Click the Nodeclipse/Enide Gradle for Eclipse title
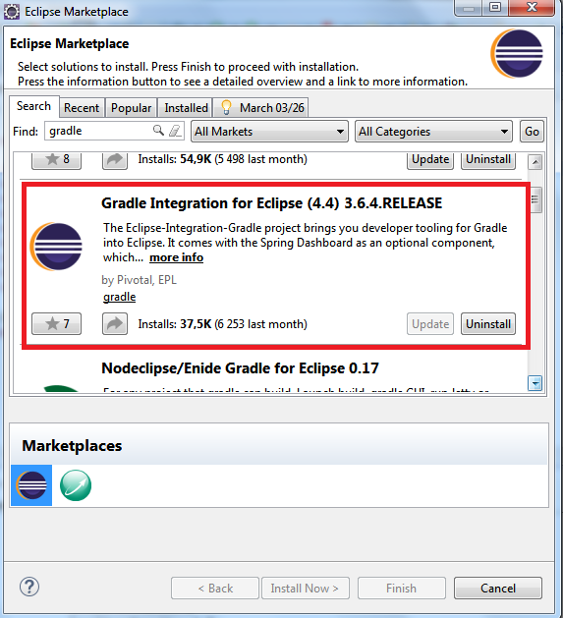Screen dimensions: 563x618 [x=240, y=368]
